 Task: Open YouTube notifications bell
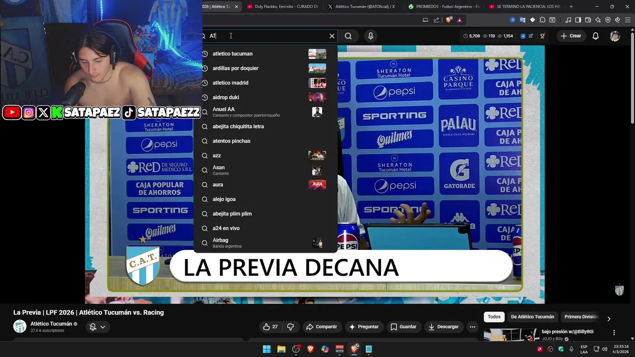[596, 36]
